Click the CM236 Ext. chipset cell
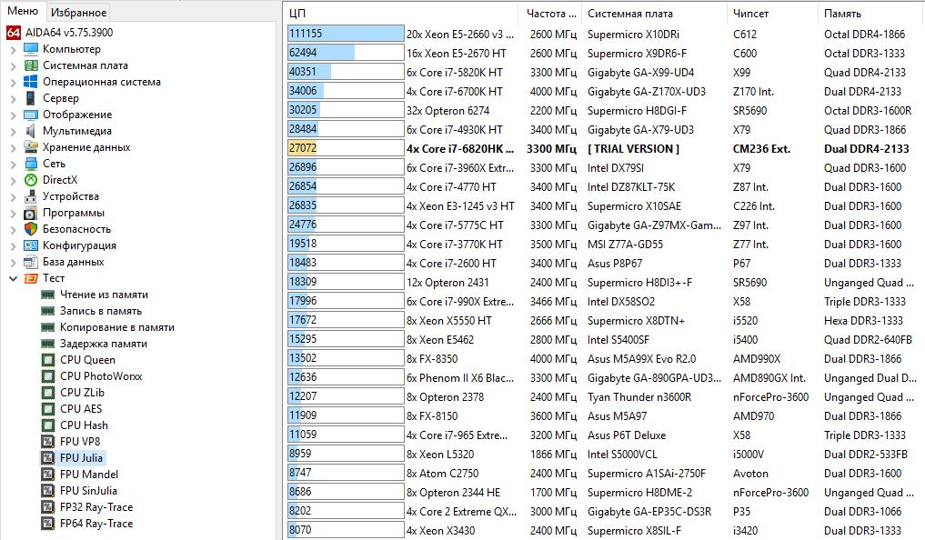 click(x=761, y=149)
